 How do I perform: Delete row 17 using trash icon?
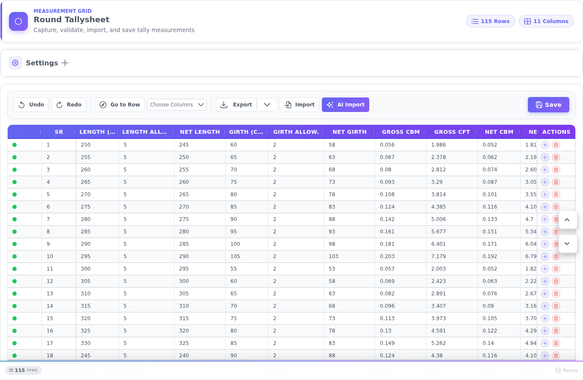tap(556, 343)
